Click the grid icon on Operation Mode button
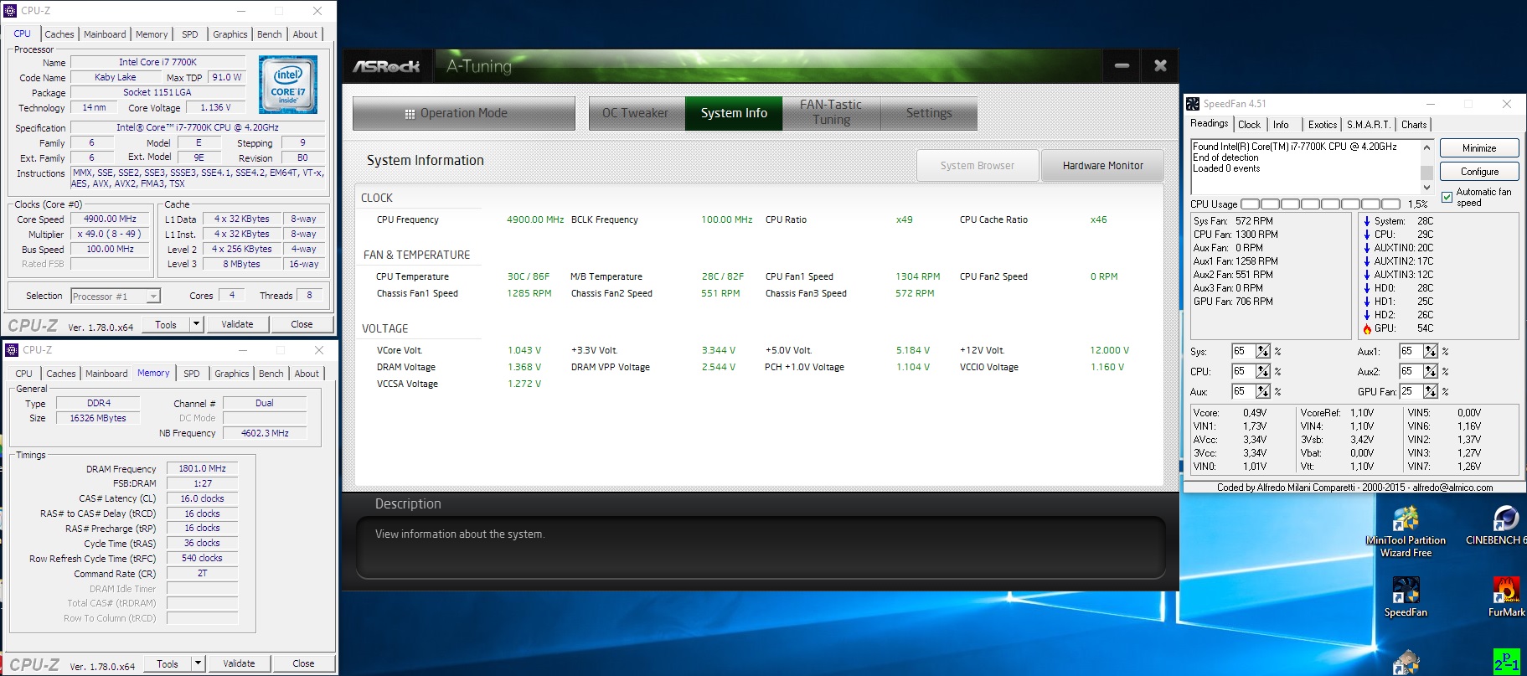 click(x=410, y=114)
